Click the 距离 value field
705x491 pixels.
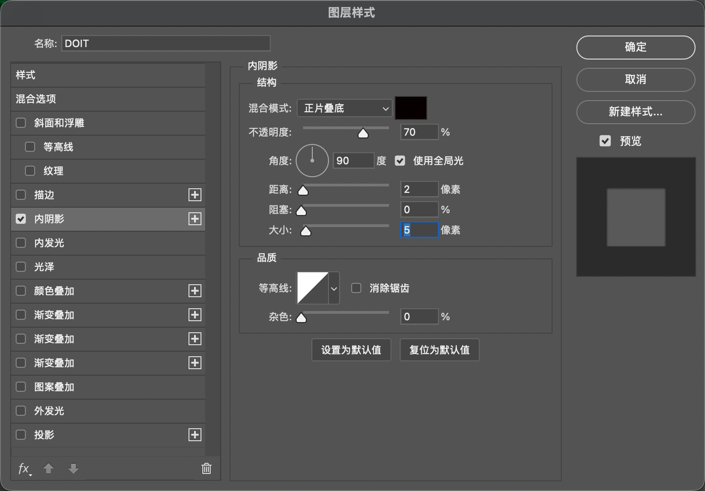coord(419,189)
